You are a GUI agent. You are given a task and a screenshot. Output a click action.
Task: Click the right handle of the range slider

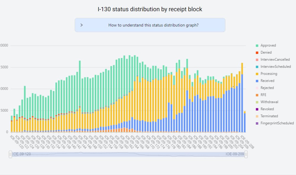point(246,154)
